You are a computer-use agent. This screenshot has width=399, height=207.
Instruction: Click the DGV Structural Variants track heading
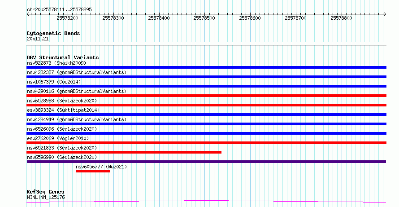[63, 57]
